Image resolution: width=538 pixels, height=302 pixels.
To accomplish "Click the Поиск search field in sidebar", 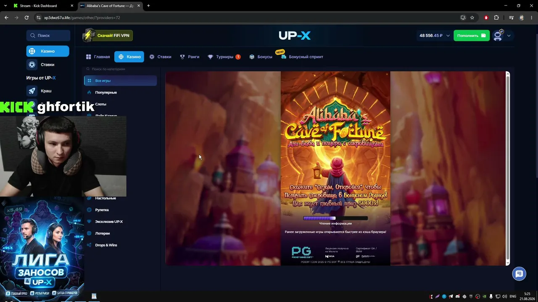I will pos(48,36).
